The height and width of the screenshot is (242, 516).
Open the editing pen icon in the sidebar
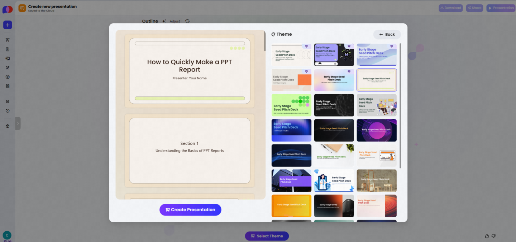click(7, 68)
